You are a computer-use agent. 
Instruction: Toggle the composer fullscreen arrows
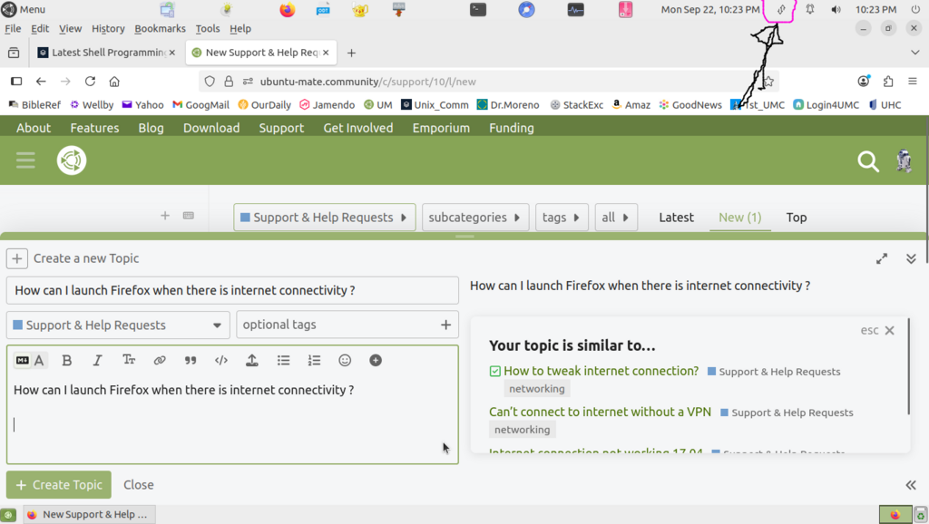[x=882, y=258]
